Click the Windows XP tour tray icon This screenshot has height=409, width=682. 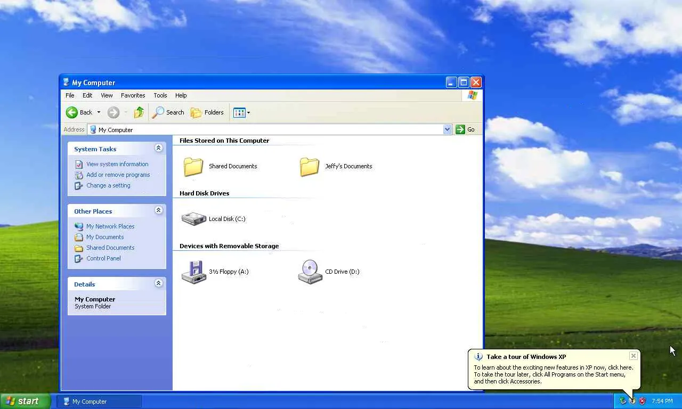[x=632, y=401]
